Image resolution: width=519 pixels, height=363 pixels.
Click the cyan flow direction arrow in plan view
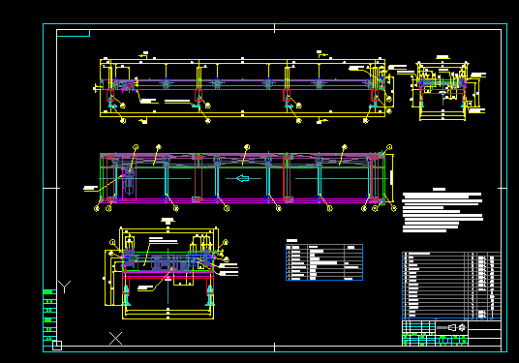coord(243,178)
